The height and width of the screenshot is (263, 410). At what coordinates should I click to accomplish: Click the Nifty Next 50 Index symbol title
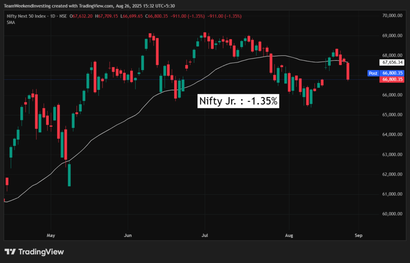(26, 16)
